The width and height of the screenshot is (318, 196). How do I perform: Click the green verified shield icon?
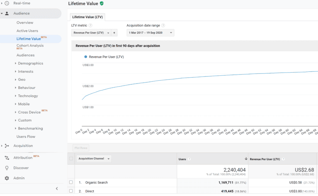point(102,3)
